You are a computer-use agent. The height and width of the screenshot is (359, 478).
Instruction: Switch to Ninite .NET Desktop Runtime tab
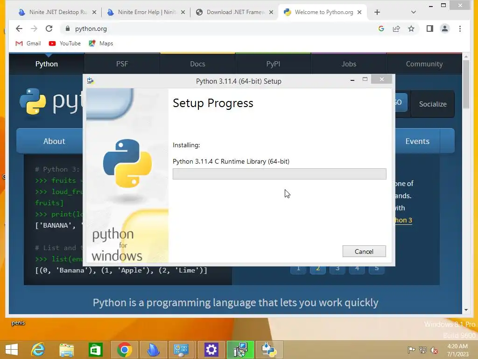[x=57, y=12]
